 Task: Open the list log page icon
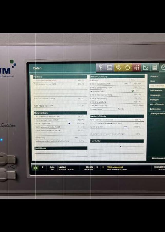coord(154,67)
